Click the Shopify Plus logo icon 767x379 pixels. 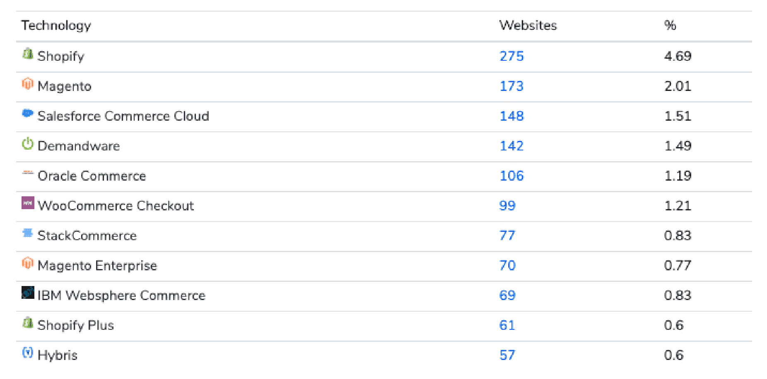point(28,323)
